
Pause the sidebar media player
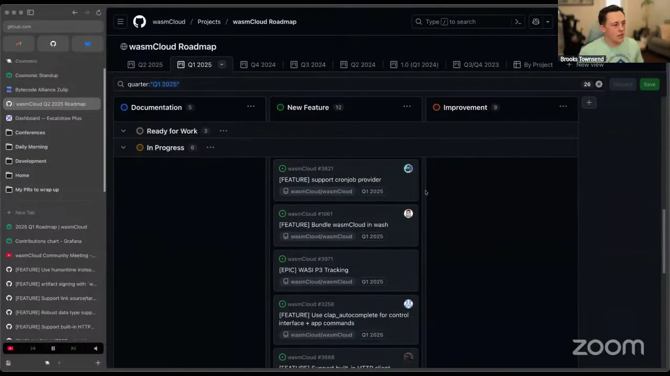point(53,348)
